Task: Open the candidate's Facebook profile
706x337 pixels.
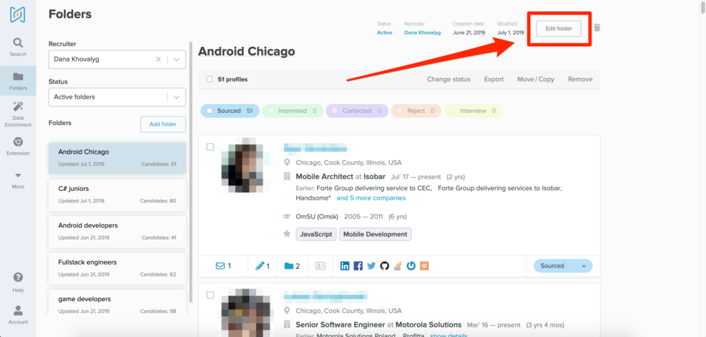Action: (358, 266)
